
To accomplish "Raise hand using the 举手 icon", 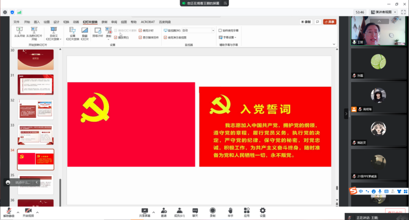I will tap(230, 211).
